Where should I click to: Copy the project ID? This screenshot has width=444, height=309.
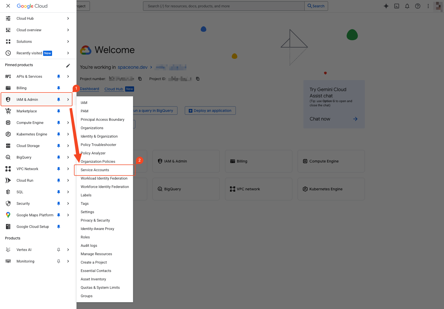[x=198, y=79]
